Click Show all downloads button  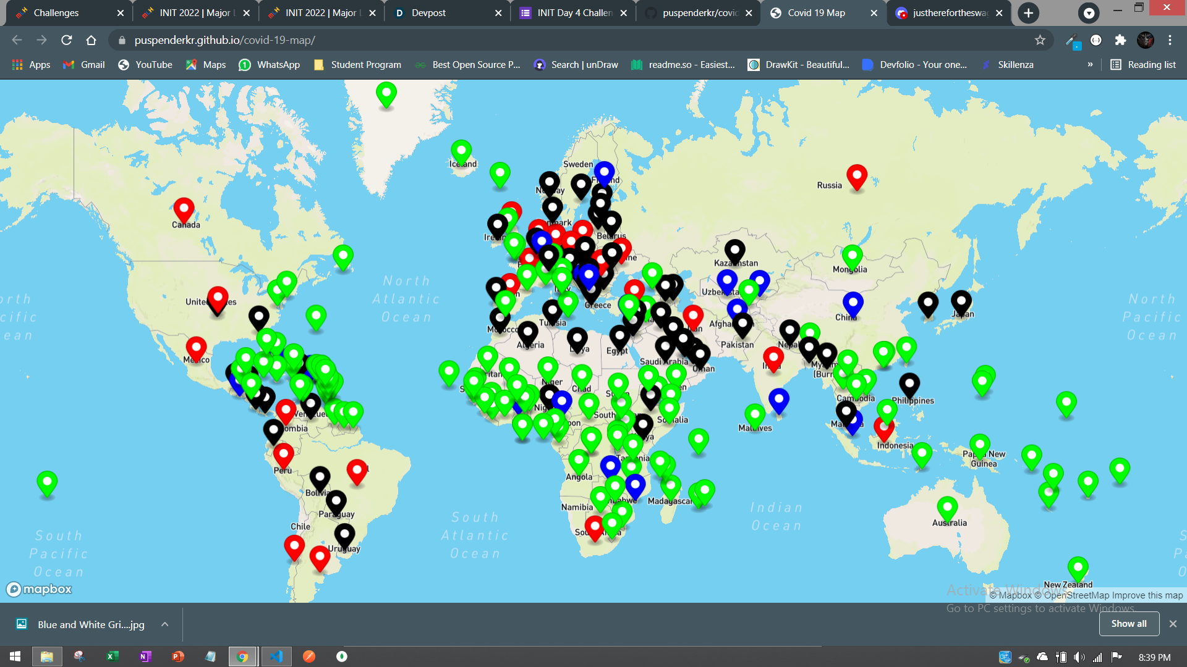[x=1128, y=624]
